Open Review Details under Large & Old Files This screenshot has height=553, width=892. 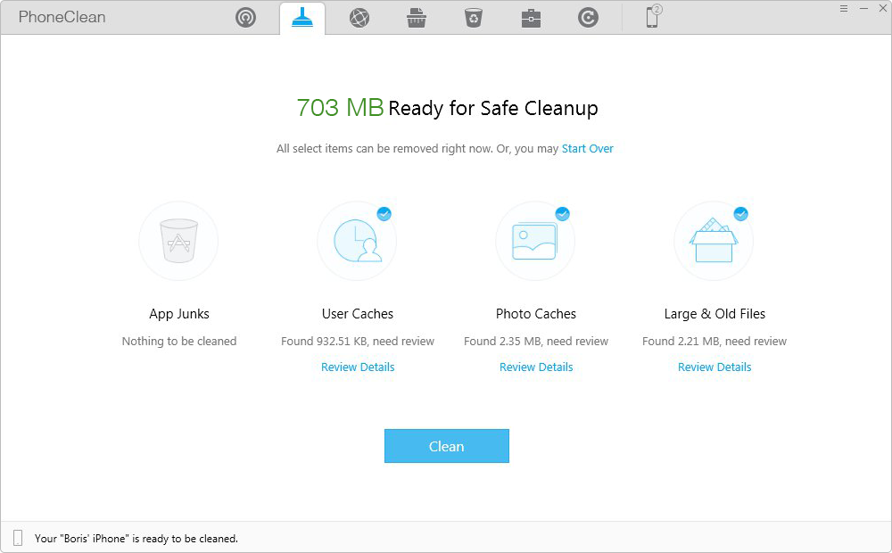pyautogui.click(x=714, y=367)
